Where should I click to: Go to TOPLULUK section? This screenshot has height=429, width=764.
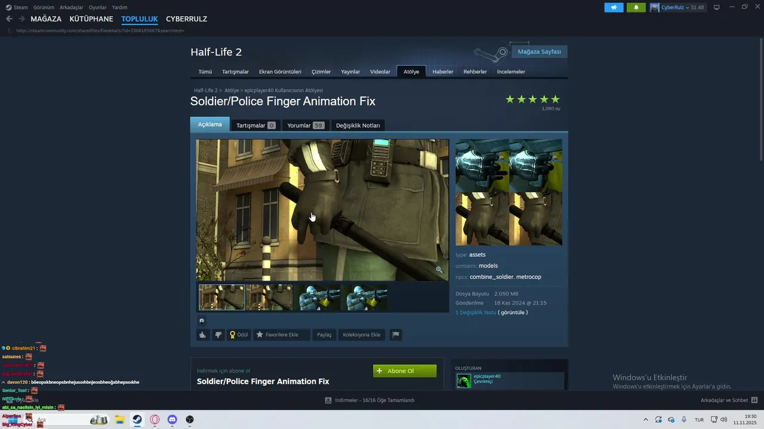(x=140, y=19)
